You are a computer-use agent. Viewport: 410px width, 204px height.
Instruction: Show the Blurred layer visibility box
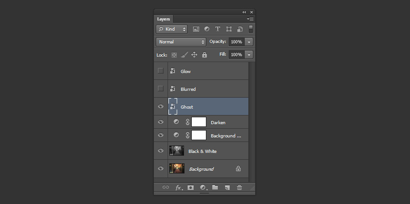tap(161, 89)
